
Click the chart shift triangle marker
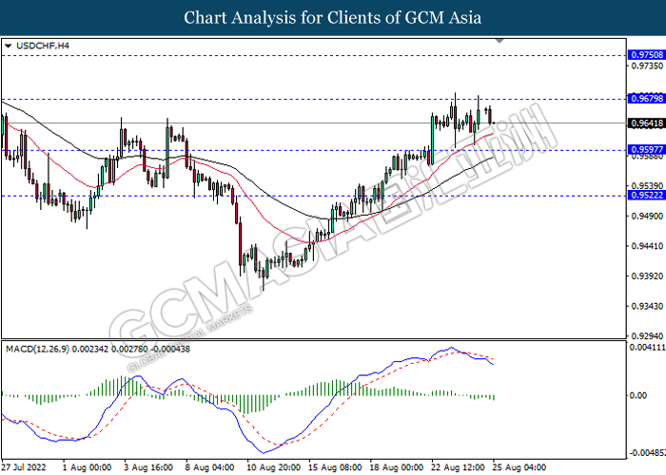pyautogui.click(x=499, y=41)
